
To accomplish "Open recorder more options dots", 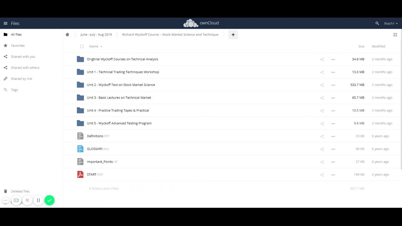I will pos(6,200).
